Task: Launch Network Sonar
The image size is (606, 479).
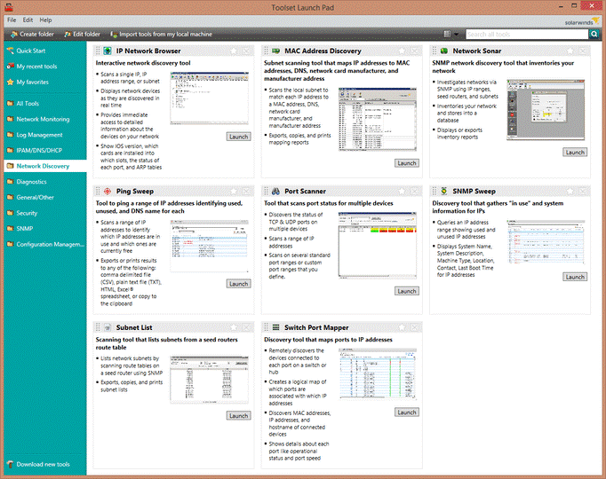Action: tap(575, 153)
